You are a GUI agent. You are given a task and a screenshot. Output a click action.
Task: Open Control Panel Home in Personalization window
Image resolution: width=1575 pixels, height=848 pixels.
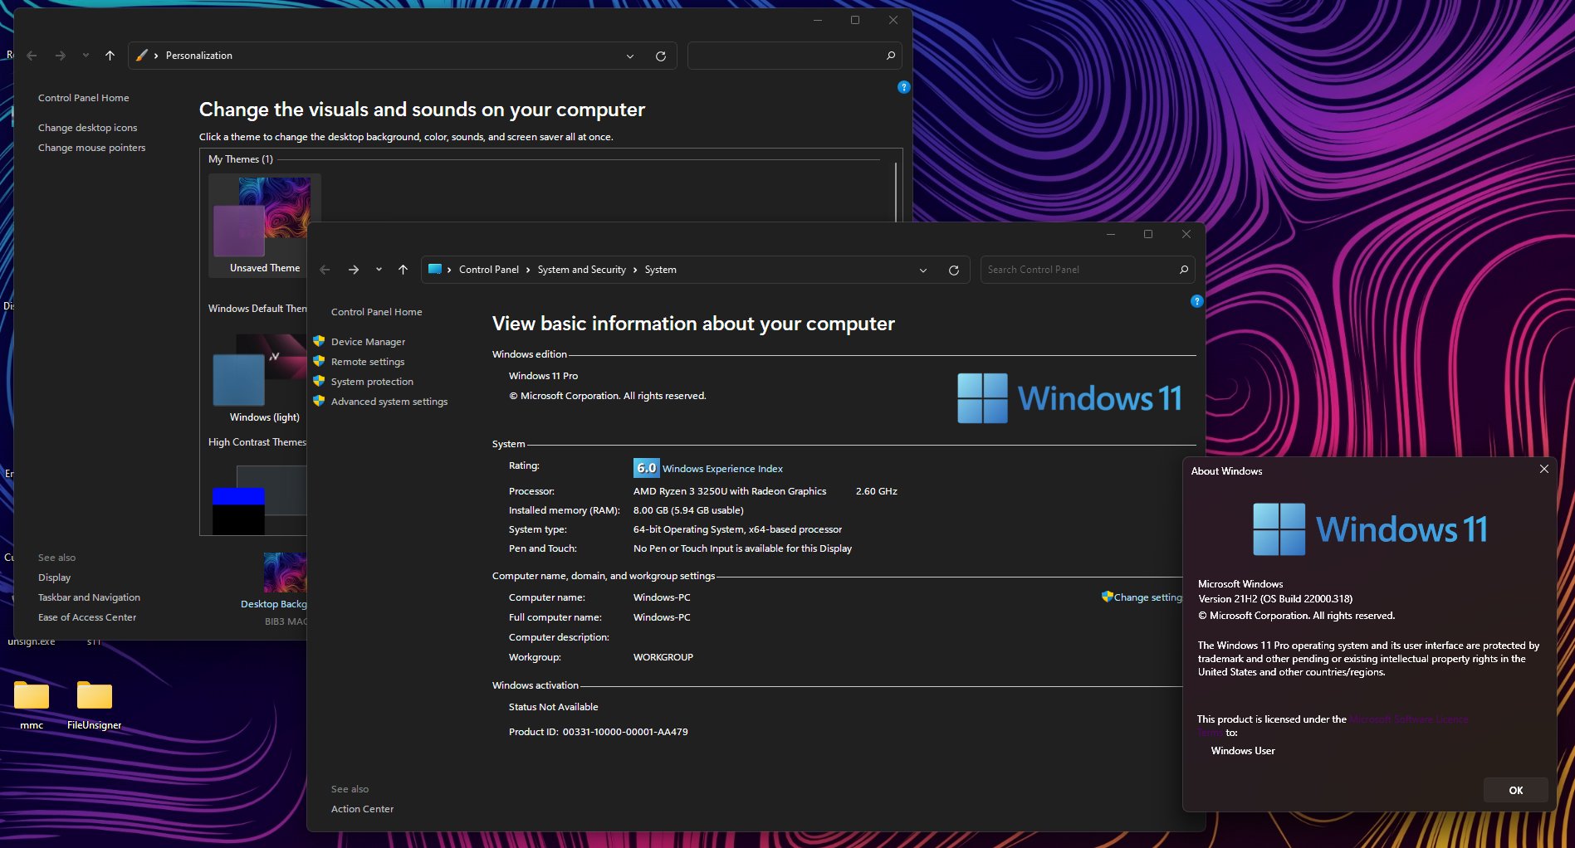pyautogui.click(x=83, y=98)
